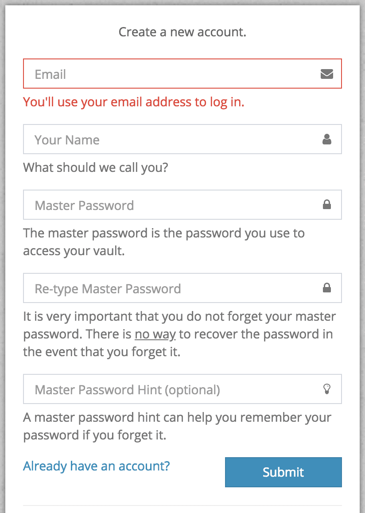The image size is (365, 513).
Task: Click the underlined no way text
Action: pos(155,334)
